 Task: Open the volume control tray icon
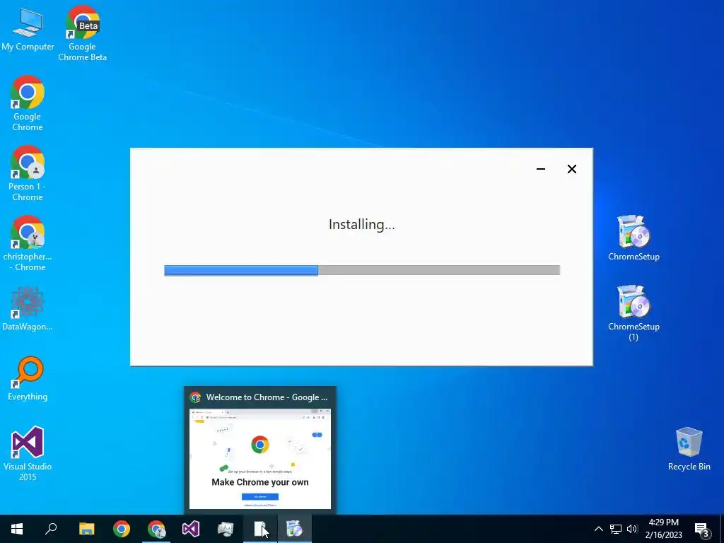[632, 529]
